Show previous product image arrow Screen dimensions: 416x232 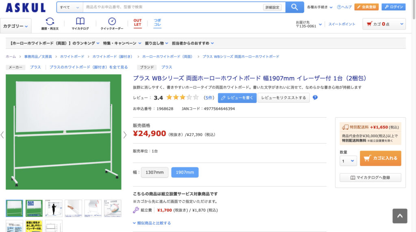2,135
